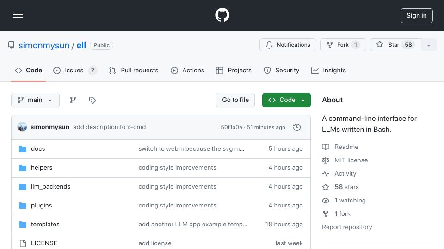Open helpers 'coding style improvements' commit message

point(177,168)
